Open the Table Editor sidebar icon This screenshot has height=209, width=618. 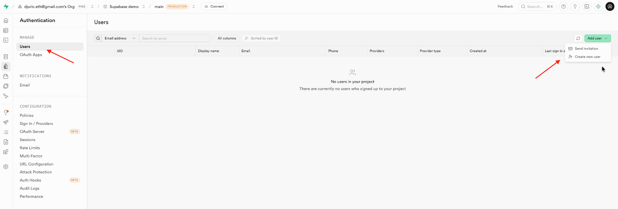pyautogui.click(x=6, y=31)
